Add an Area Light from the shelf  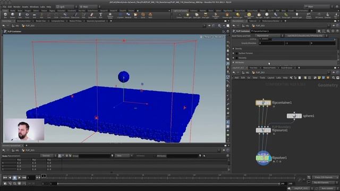point(206,15)
